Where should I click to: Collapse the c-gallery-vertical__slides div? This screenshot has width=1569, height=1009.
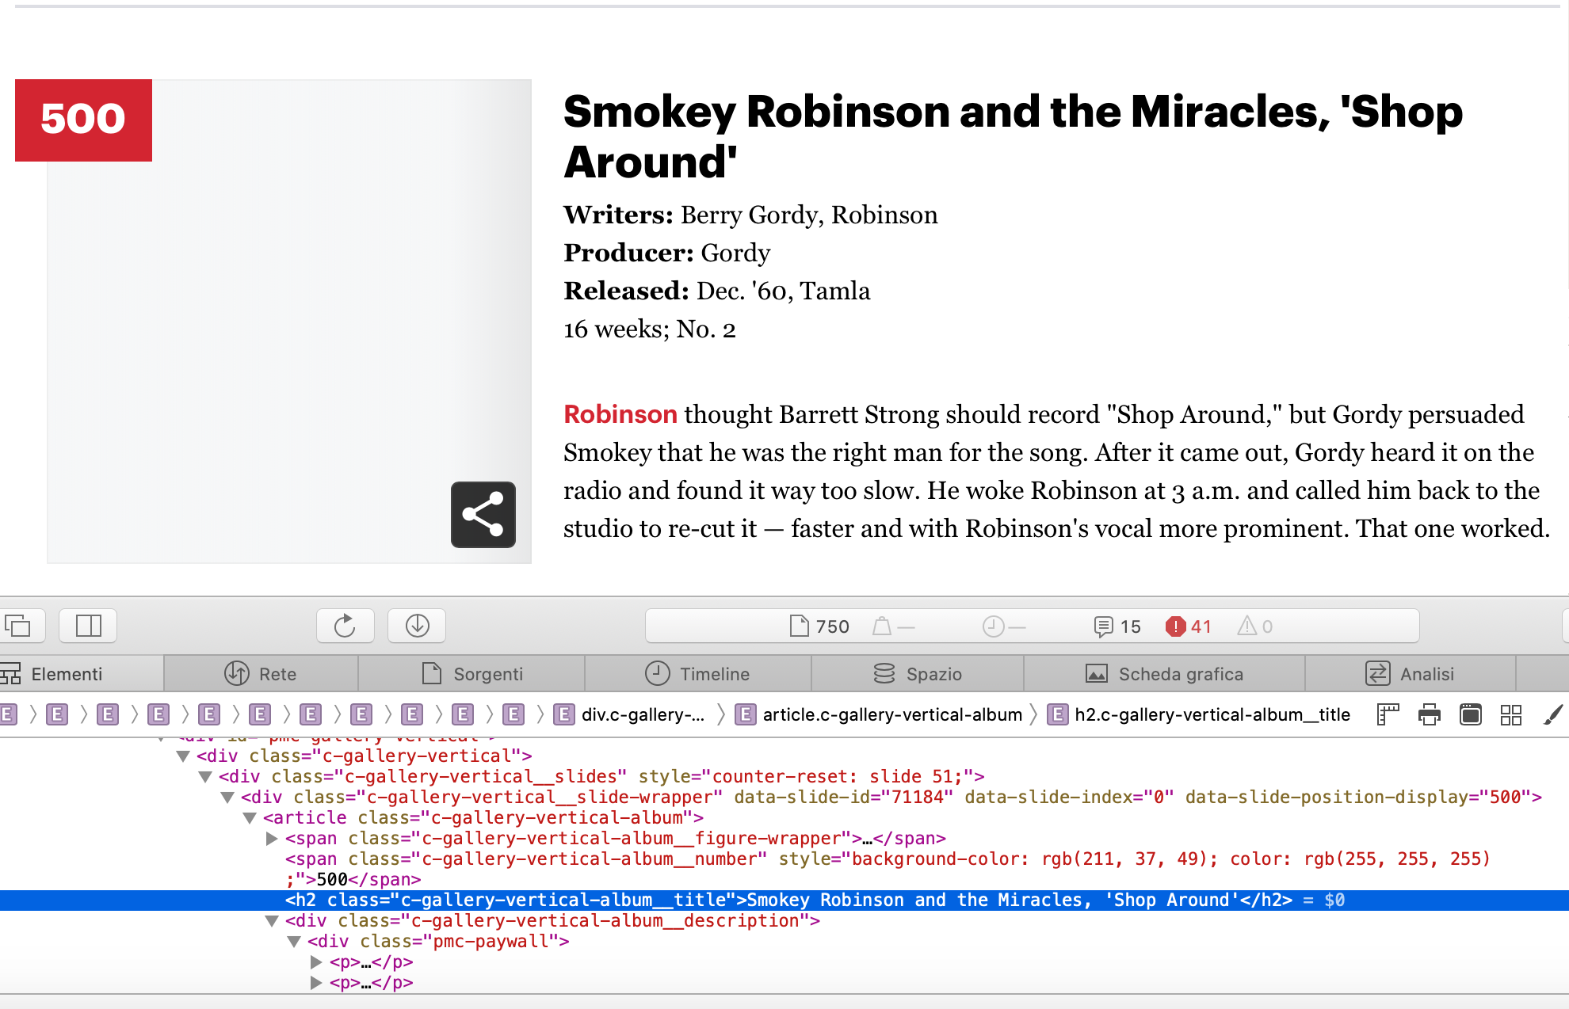tap(205, 777)
